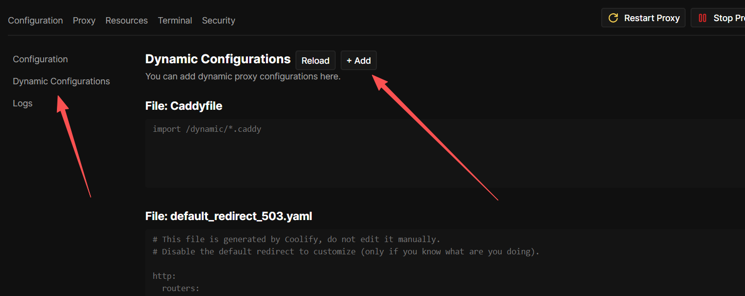Click the 'File: Caddyfile' heading
The width and height of the screenshot is (745, 296).
(184, 106)
